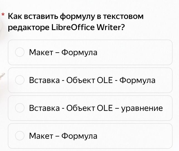Select the answer card ending with "OLE - Формула"
179x151 pixels.
click(x=90, y=80)
